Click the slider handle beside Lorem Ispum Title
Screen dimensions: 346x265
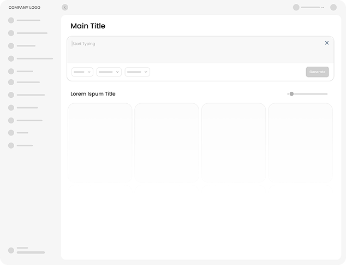291,94
